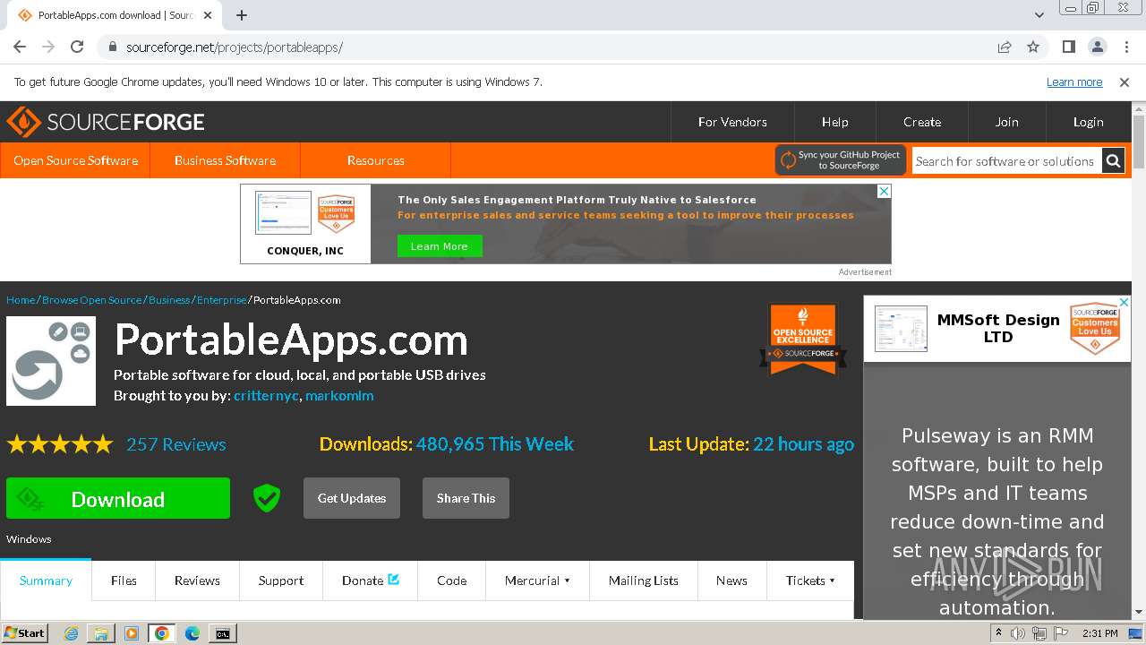Click the browser forward arrow
This screenshot has width=1146, height=645.
(x=48, y=47)
